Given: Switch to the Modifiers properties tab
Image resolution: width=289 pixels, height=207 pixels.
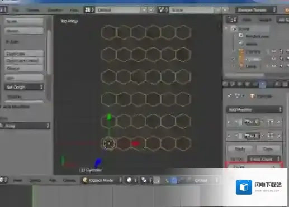Looking at the screenshot, I should tap(263, 84).
